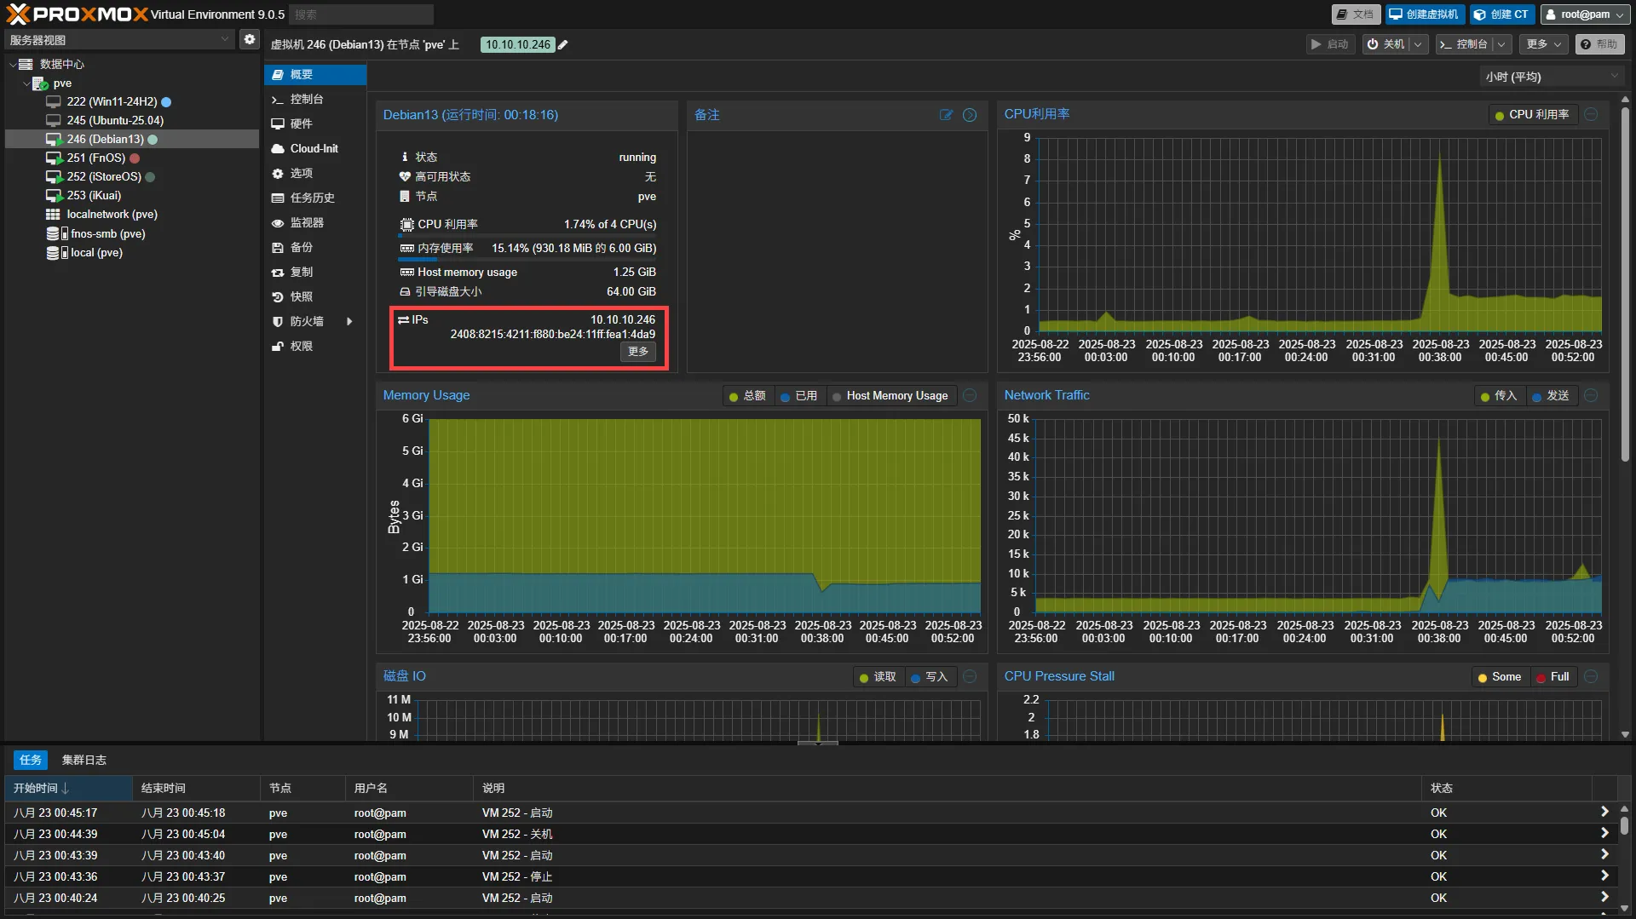Click the pencil icon beside tag 10.10.10.246
The image size is (1636, 919).
tap(562, 45)
